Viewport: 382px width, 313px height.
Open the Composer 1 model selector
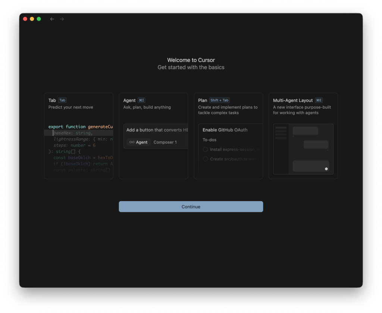(165, 142)
